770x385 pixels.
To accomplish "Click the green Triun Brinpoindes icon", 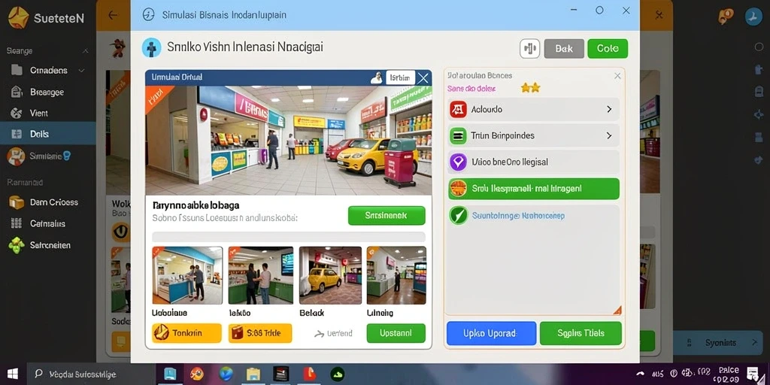I will click(x=458, y=135).
